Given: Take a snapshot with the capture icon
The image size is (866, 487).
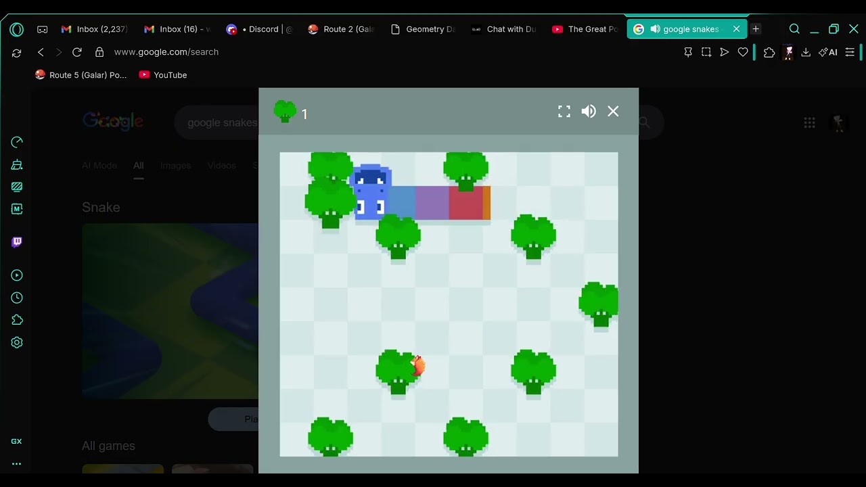Looking at the screenshot, I should [706, 52].
